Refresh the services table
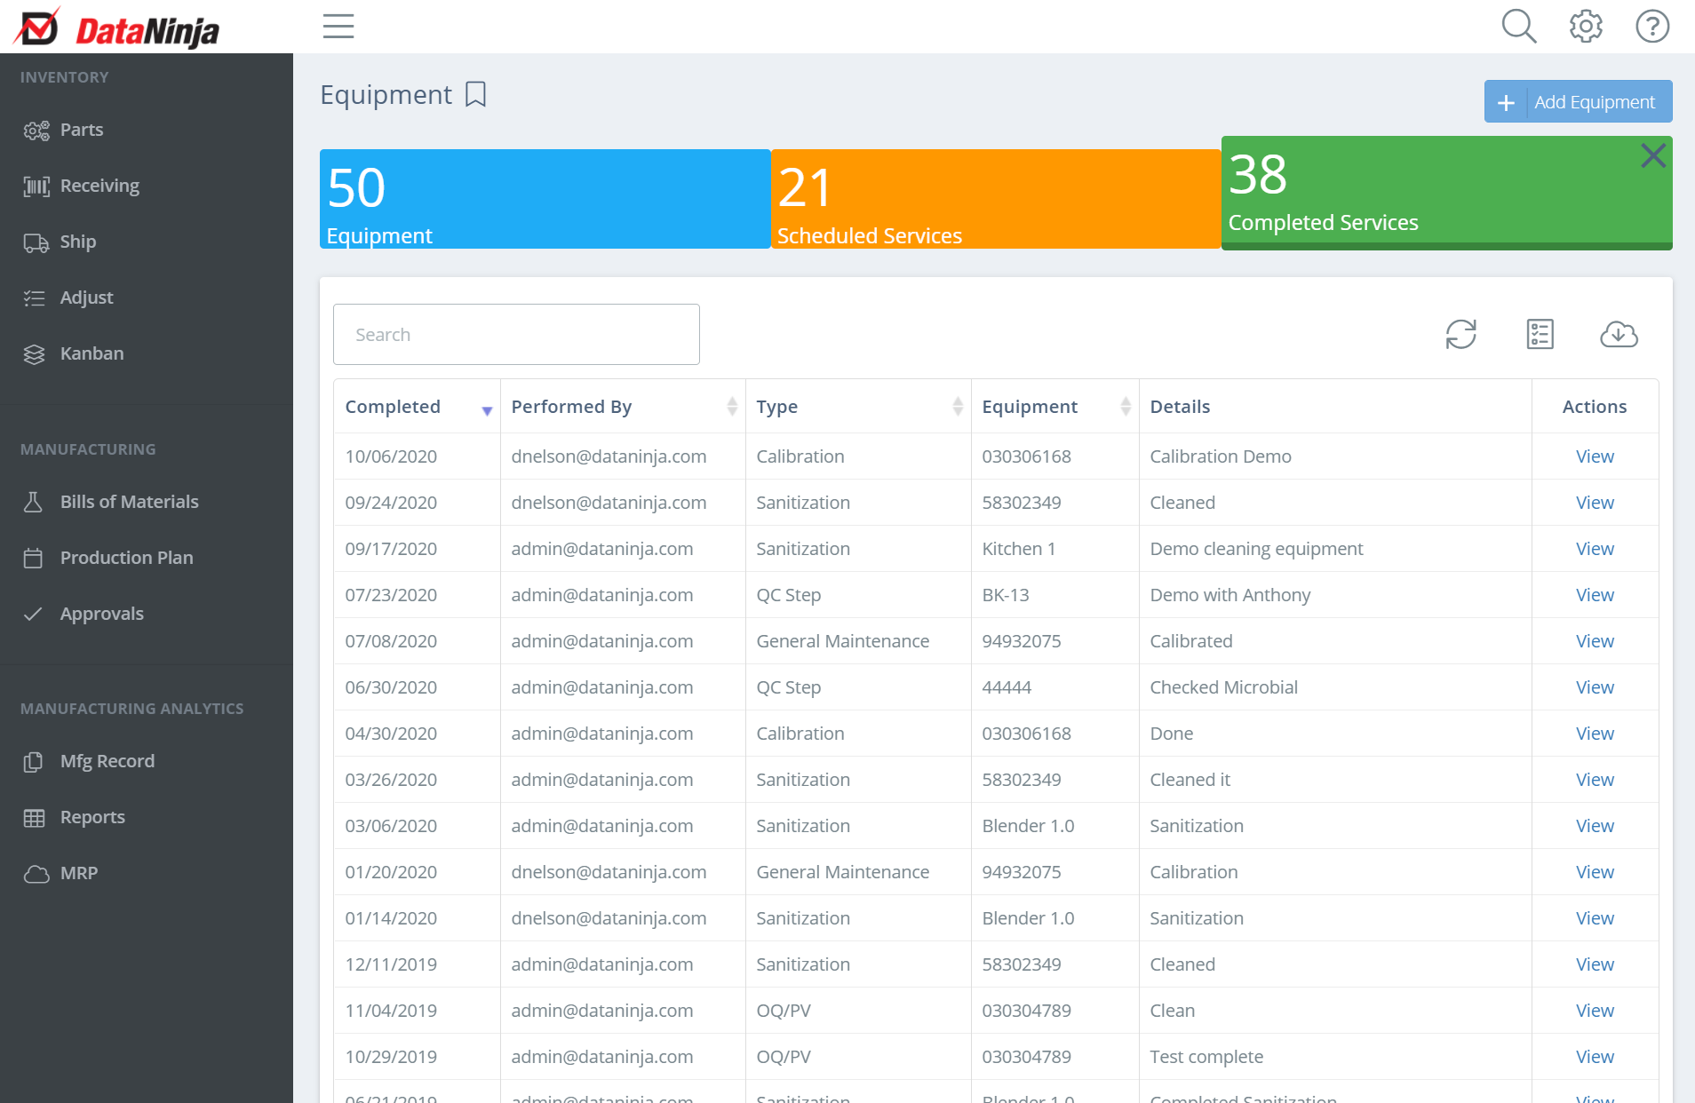Viewport: 1695px width, 1103px height. [x=1460, y=335]
